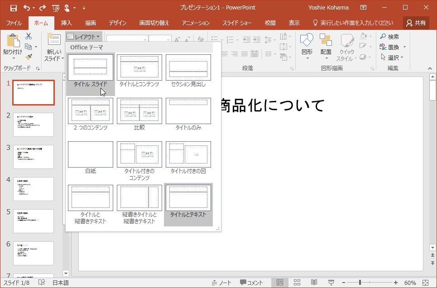Fit slide to current window icon
This screenshot has width=437, height=288.
(x=425, y=283)
